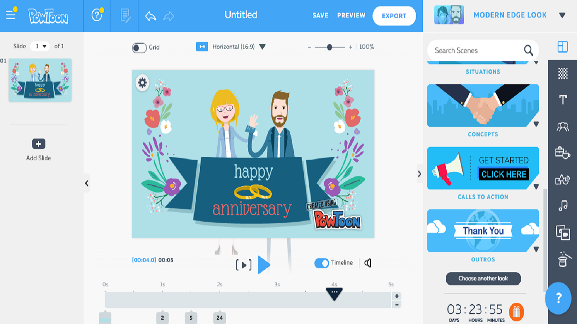Play the current slide only
This screenshot has width=577, height=324.
[x=243, y=265]
